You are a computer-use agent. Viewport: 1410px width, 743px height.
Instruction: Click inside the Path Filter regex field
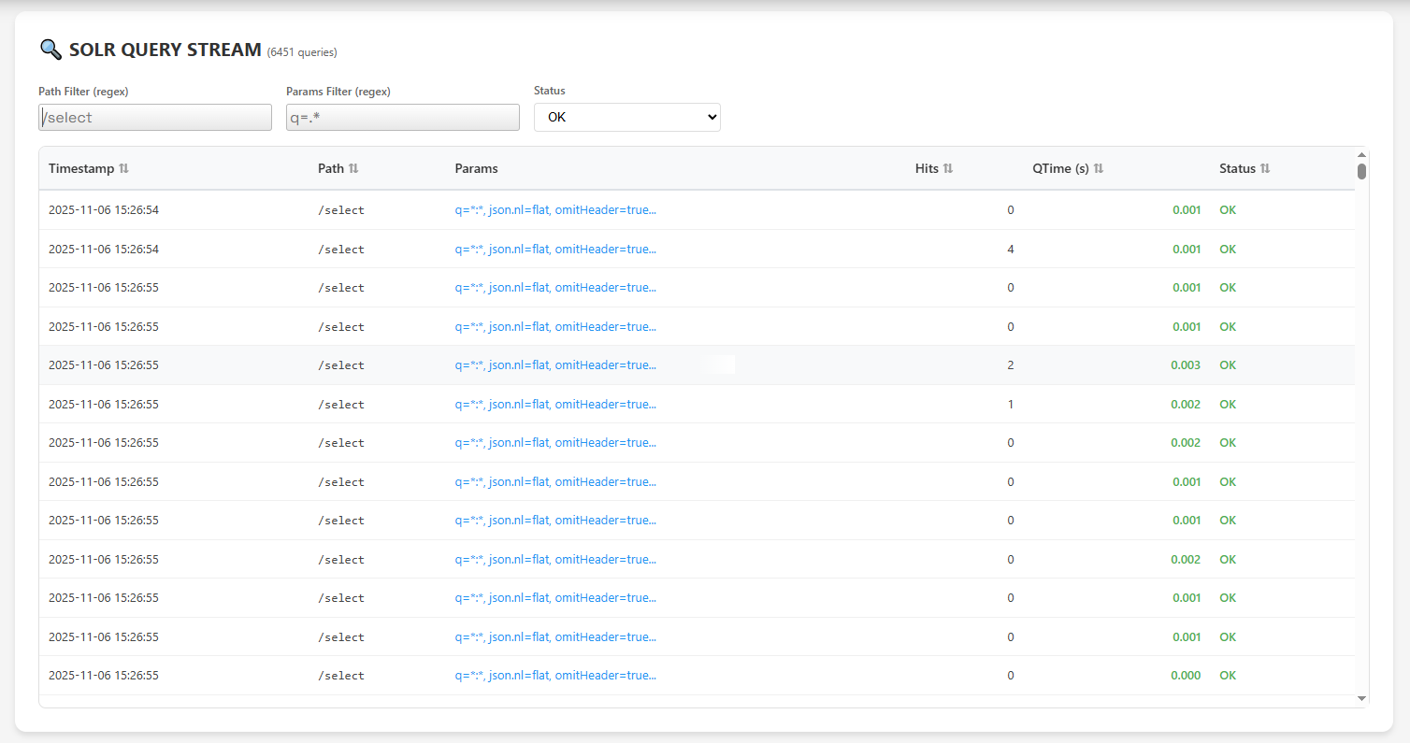[x=154, y=117]
